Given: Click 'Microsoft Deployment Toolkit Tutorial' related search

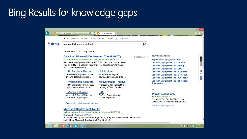Looking at the screenshot, I should 169,75.
